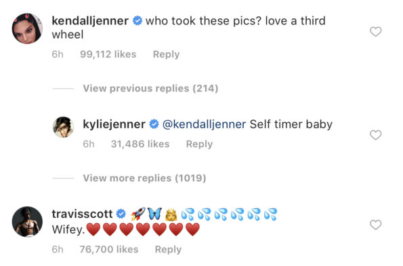Expand View more replies (1019)
Image resolution: width=403 pixels, height=266 pixels.
click(x=144, y=178)
